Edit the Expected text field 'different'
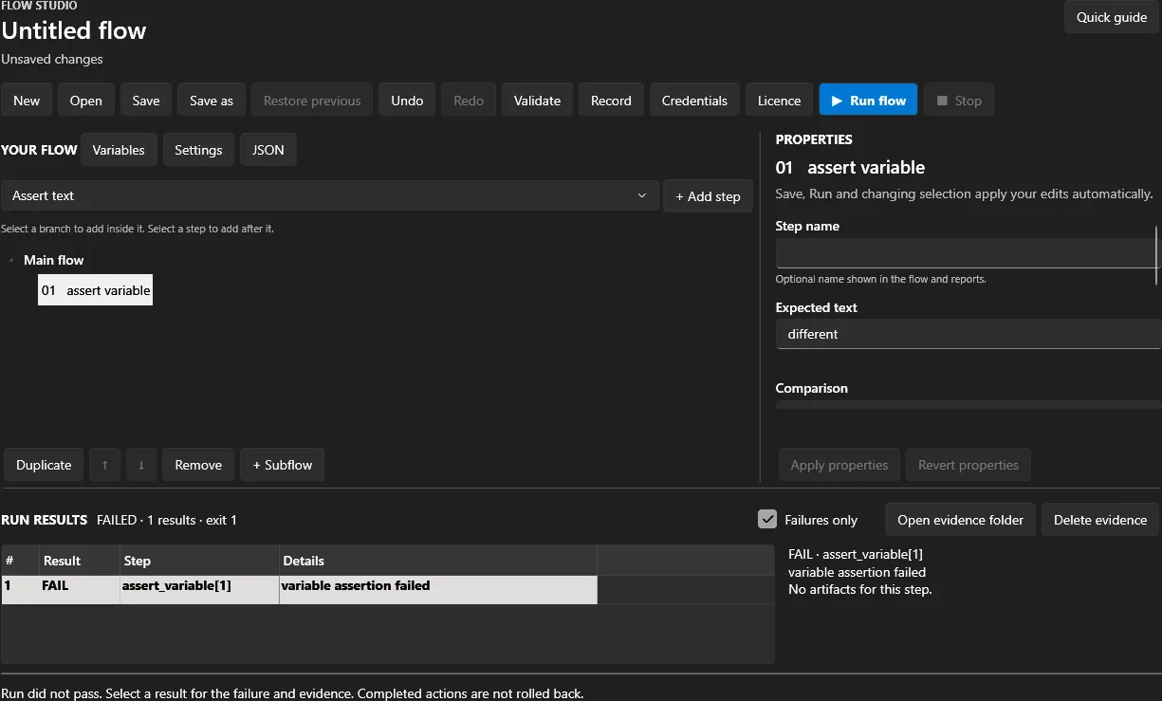Screen dimensions: 1162x701 point(968,334)
